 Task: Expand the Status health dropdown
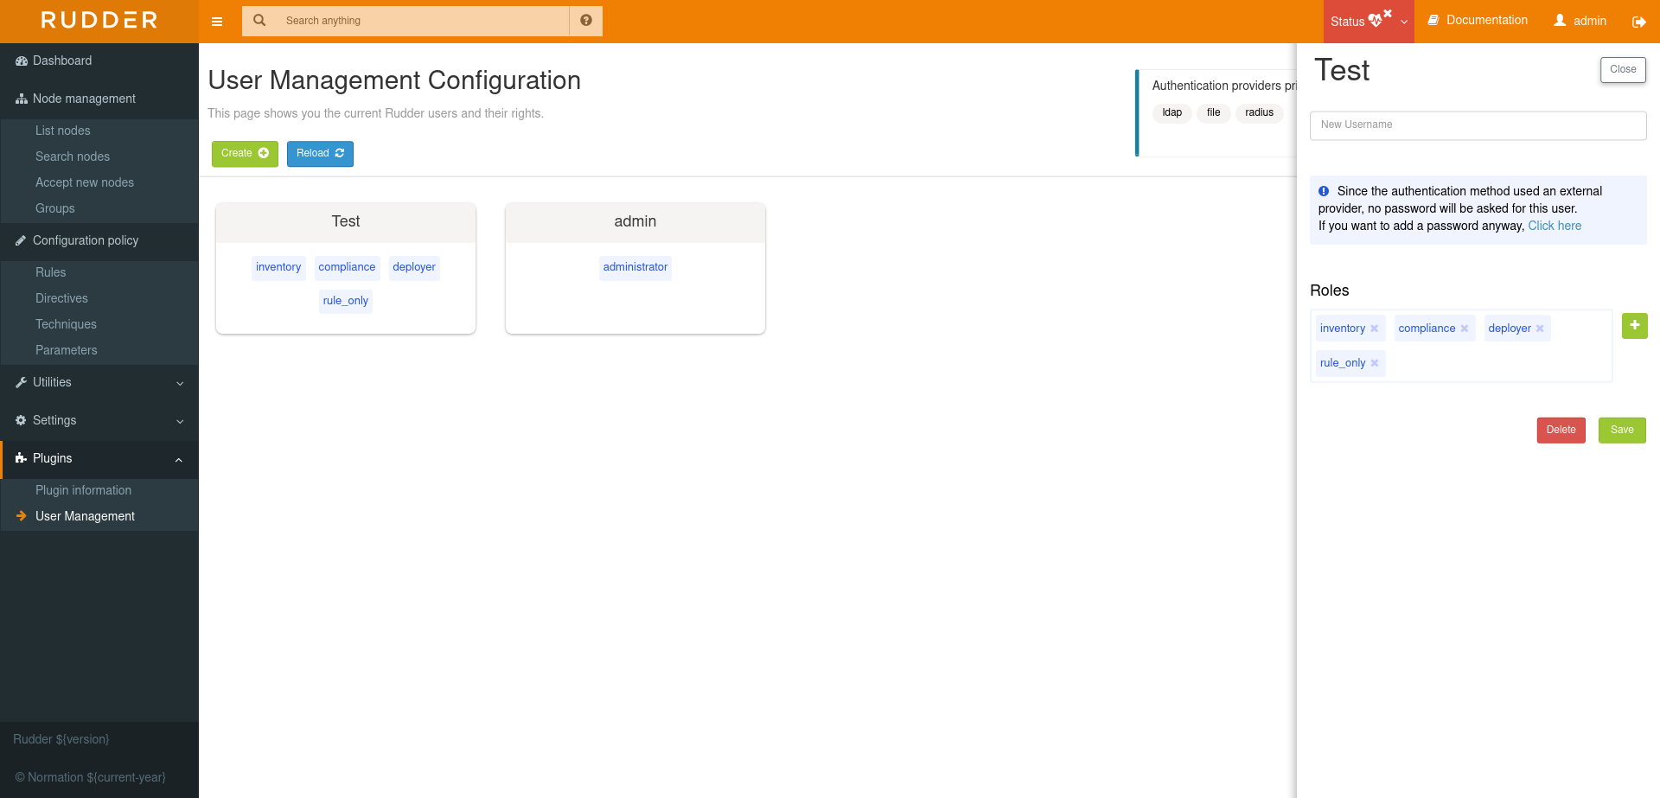1404,21
